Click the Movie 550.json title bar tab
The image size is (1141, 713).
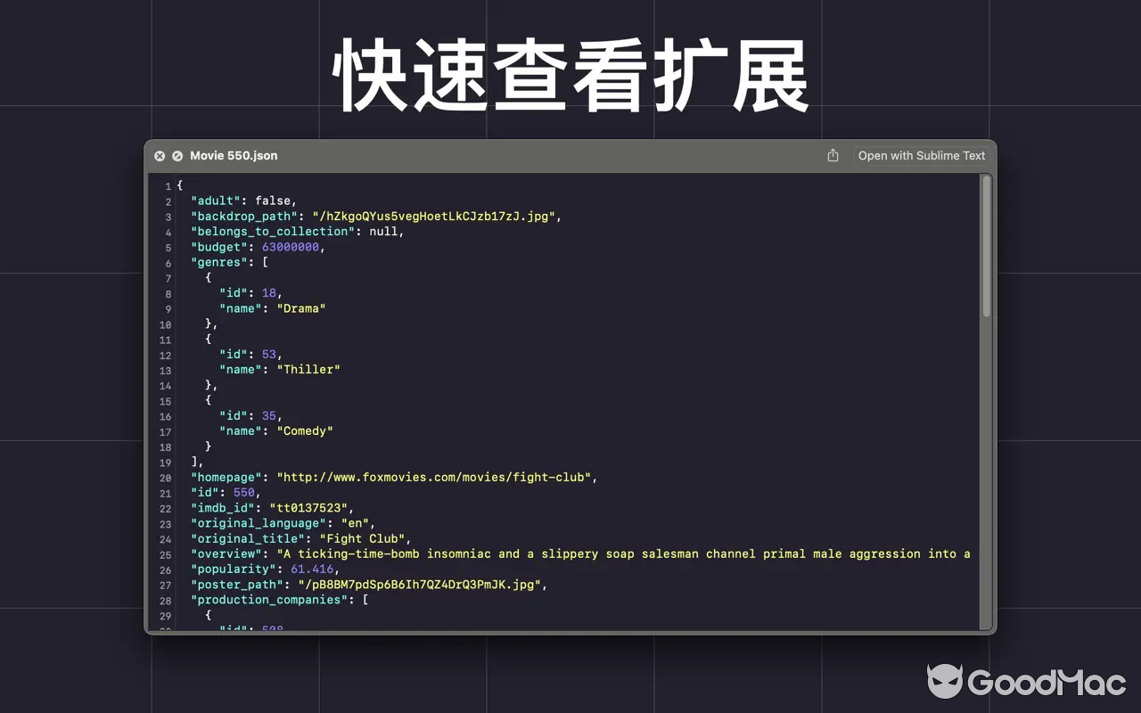(x=570, y=155)
